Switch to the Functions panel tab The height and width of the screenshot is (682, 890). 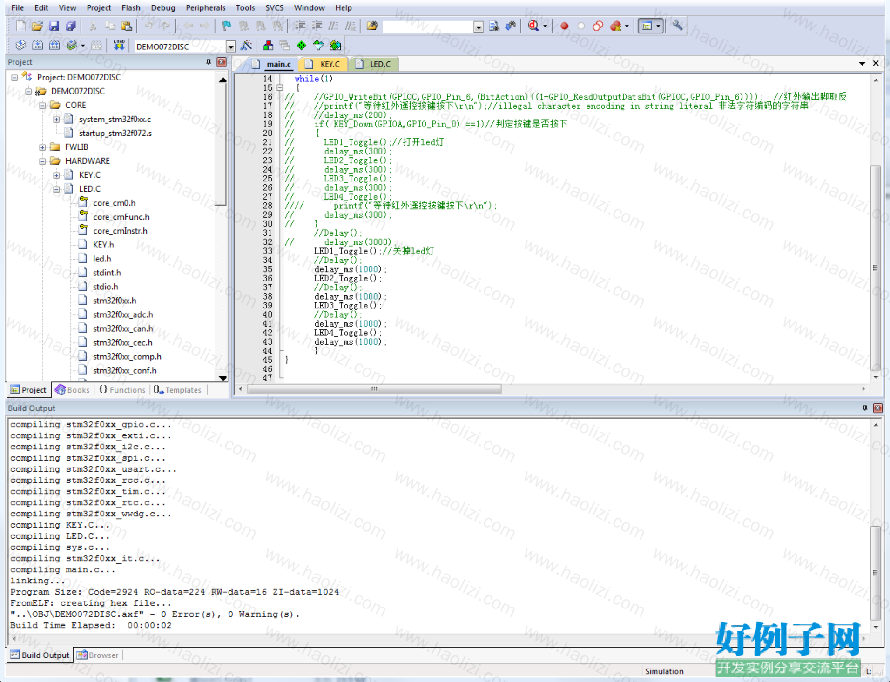[x=122, y=390]
